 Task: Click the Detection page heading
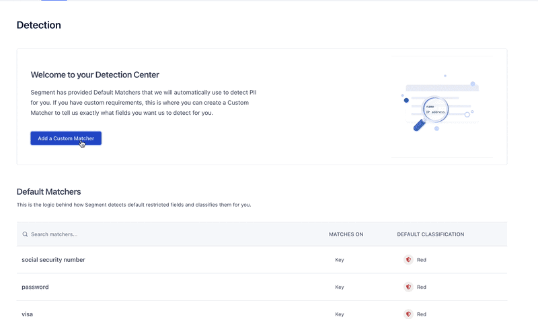point(39,26)
